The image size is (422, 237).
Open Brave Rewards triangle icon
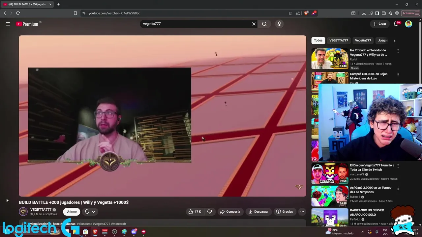click(314, 13)
